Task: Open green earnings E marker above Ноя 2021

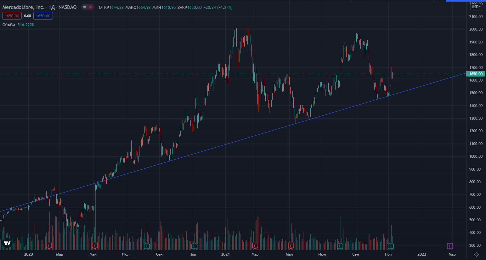Action: point(391,246)
